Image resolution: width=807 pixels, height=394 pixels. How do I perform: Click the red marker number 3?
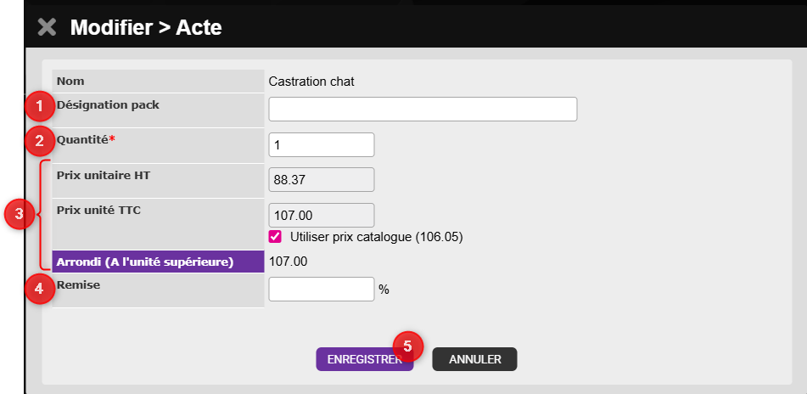click(x=16, y=214)
